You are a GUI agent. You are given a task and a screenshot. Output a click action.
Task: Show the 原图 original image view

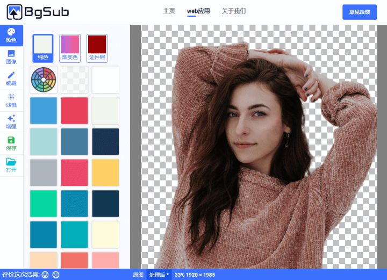[x=138, y=275]
